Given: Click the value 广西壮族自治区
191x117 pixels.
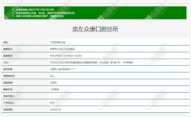Looking at the screenshot, I should [58, 42].
